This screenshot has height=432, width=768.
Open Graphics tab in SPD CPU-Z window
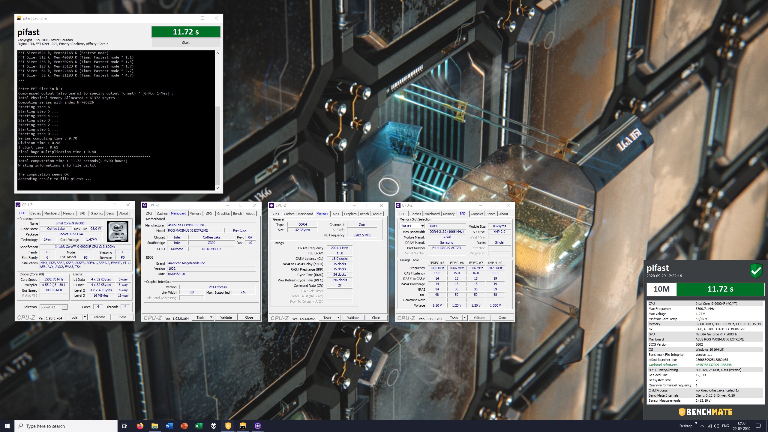[477, 214]
